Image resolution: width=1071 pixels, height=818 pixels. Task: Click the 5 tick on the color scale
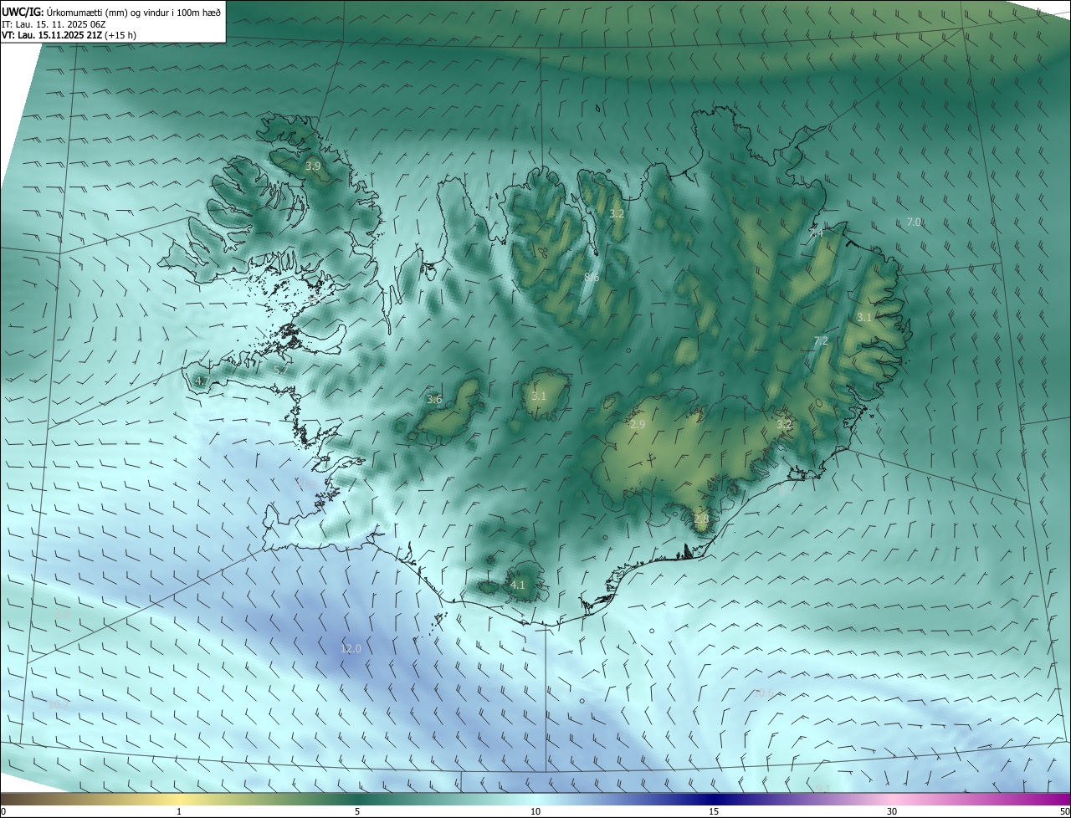tap(357, 811)
